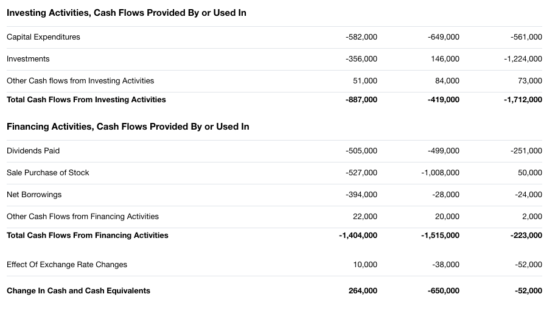Select Dividends Paid value -499,000
Viewport: 555px width, 311px height.
click(x=444, y=151)
